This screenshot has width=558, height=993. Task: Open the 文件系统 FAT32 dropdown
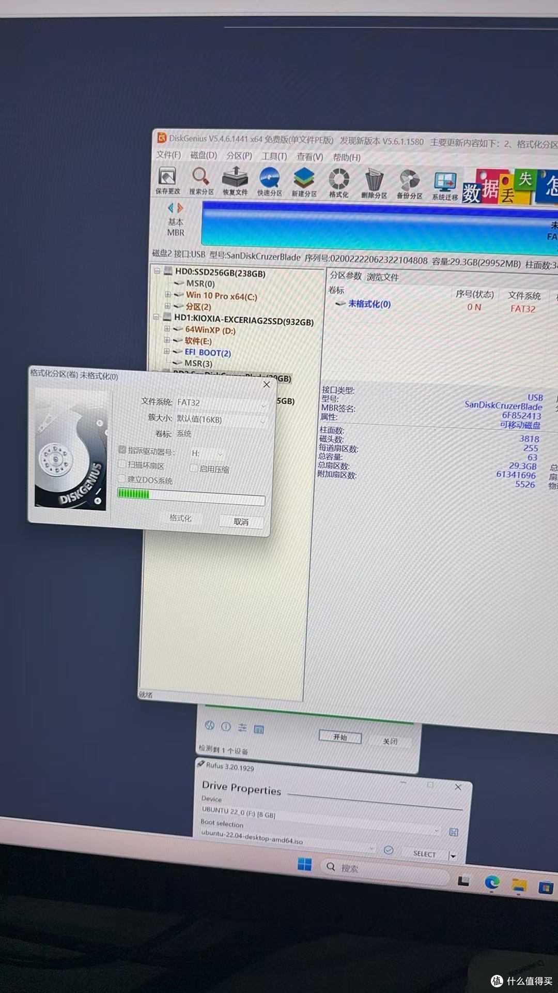[x=222, y=403]
